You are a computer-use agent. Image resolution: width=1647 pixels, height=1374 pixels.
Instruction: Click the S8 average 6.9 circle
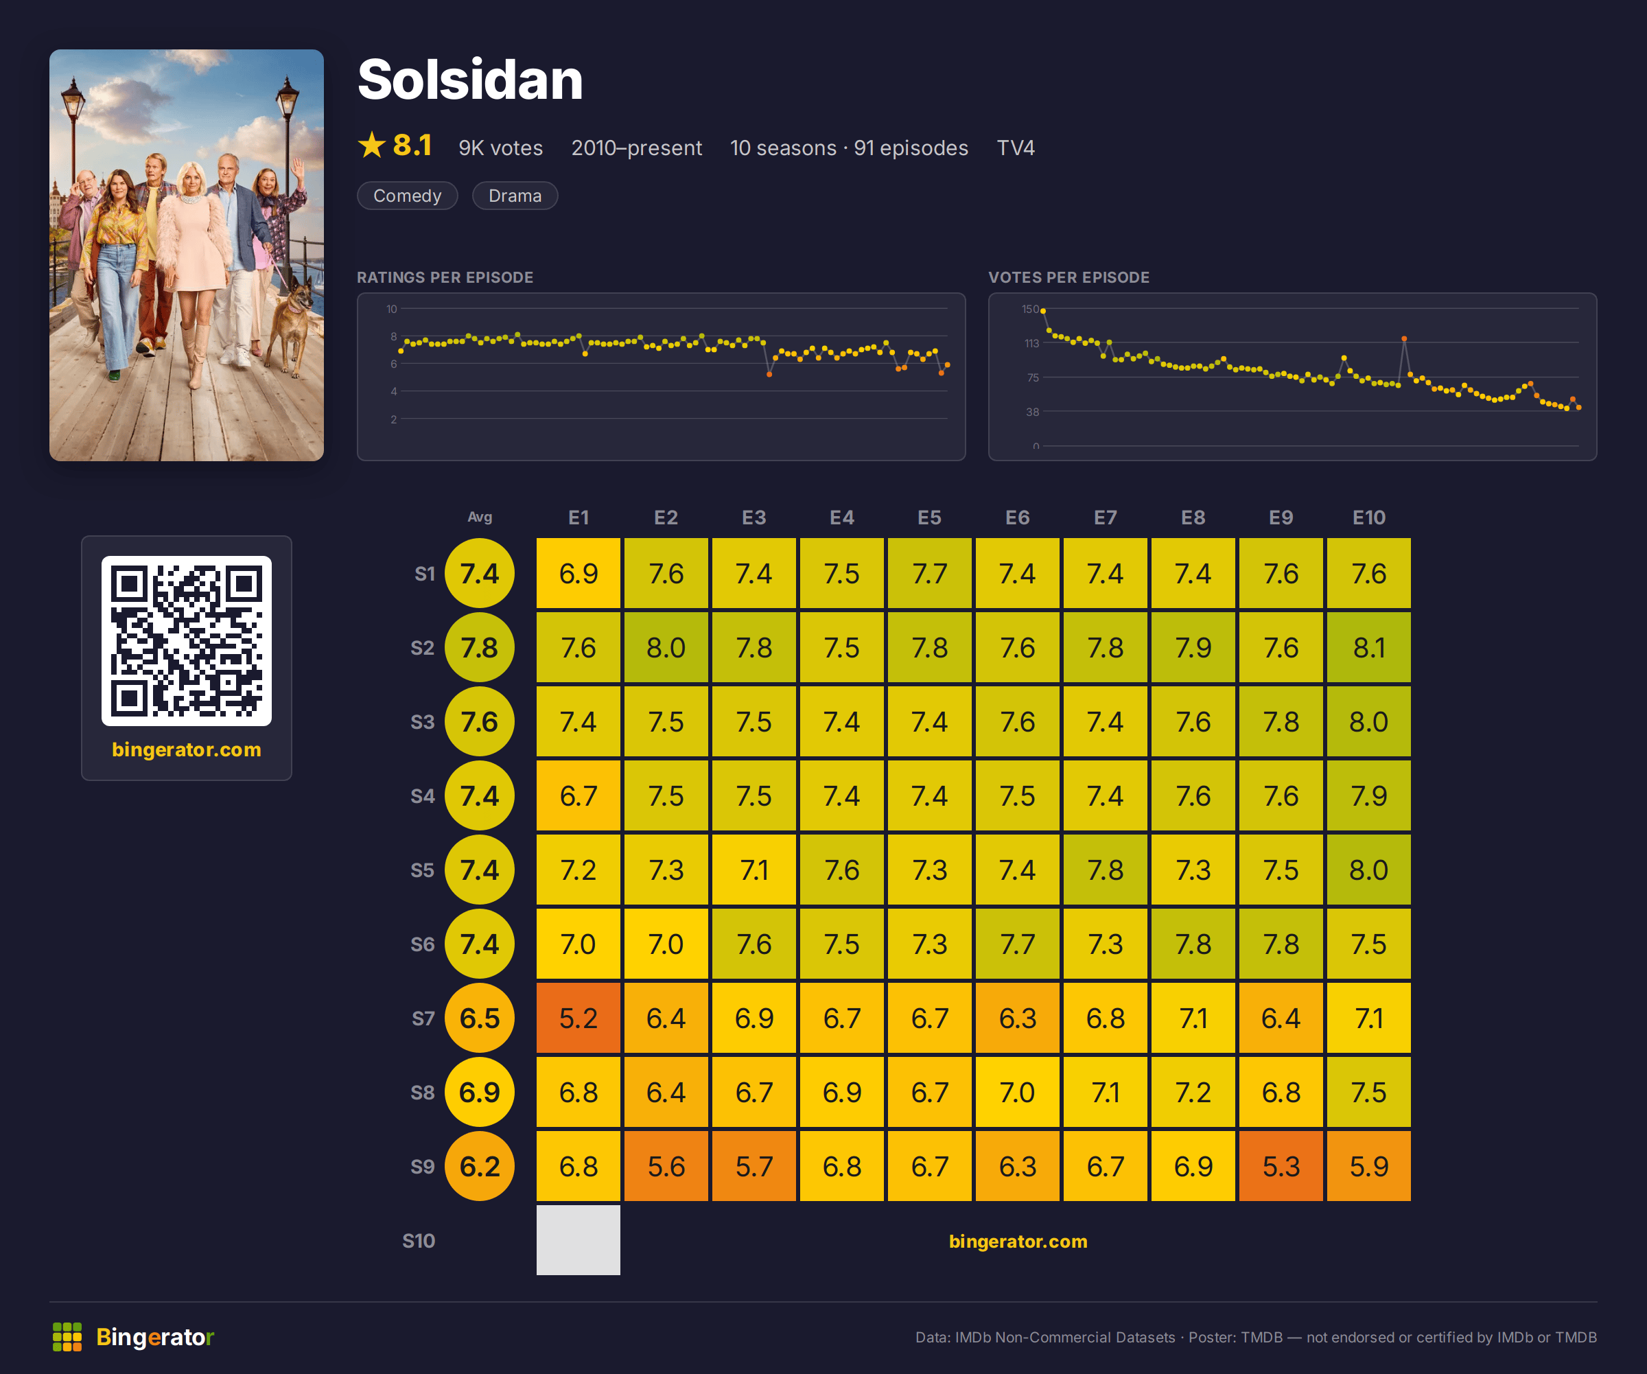click(479, 1093)
